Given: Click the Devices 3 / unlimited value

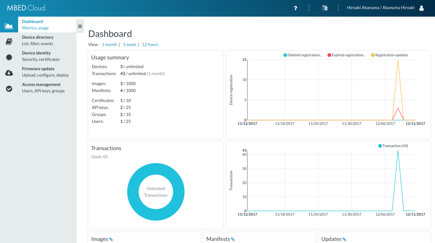Looking at the screenshot, I should coord(132,67).
